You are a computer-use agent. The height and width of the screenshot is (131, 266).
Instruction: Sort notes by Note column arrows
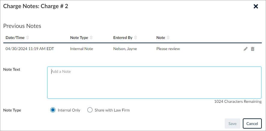(x=168, y=38)
